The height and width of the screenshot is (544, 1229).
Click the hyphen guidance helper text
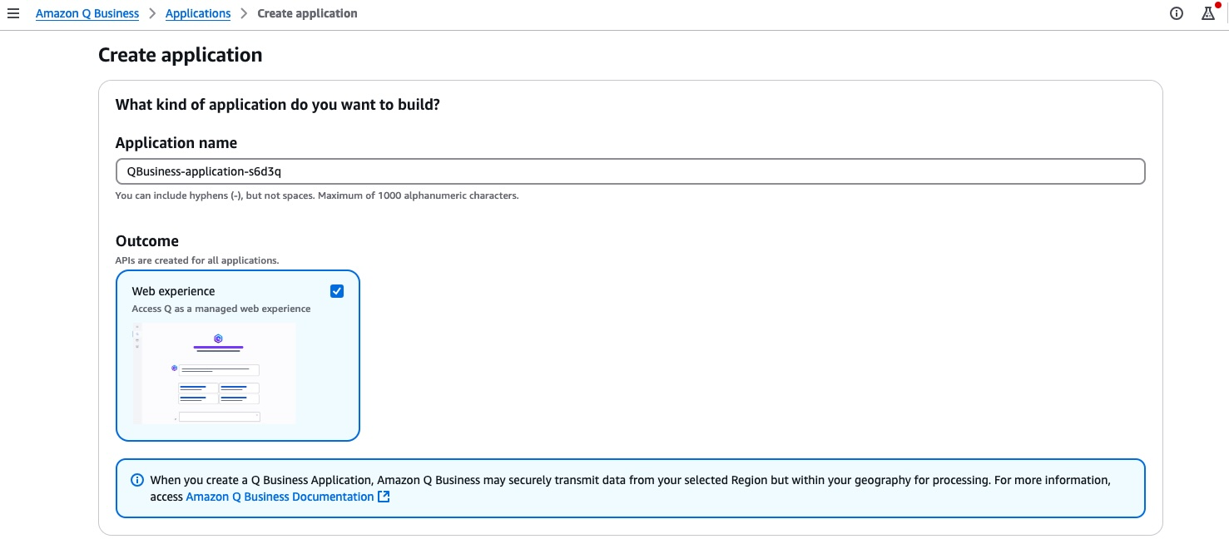[316, 195]
